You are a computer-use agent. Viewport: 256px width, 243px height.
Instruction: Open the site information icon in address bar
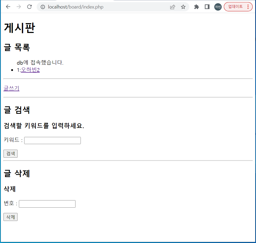(43, 7)
